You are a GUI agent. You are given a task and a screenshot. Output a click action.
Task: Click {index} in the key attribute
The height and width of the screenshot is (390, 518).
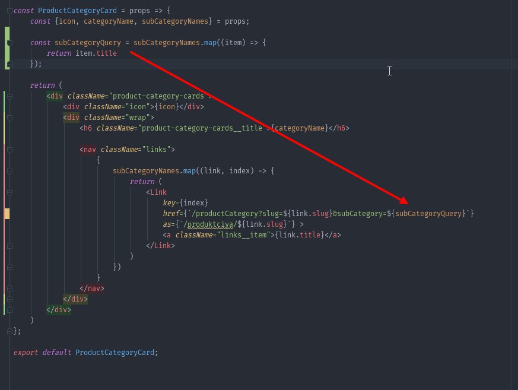(193, 202)
